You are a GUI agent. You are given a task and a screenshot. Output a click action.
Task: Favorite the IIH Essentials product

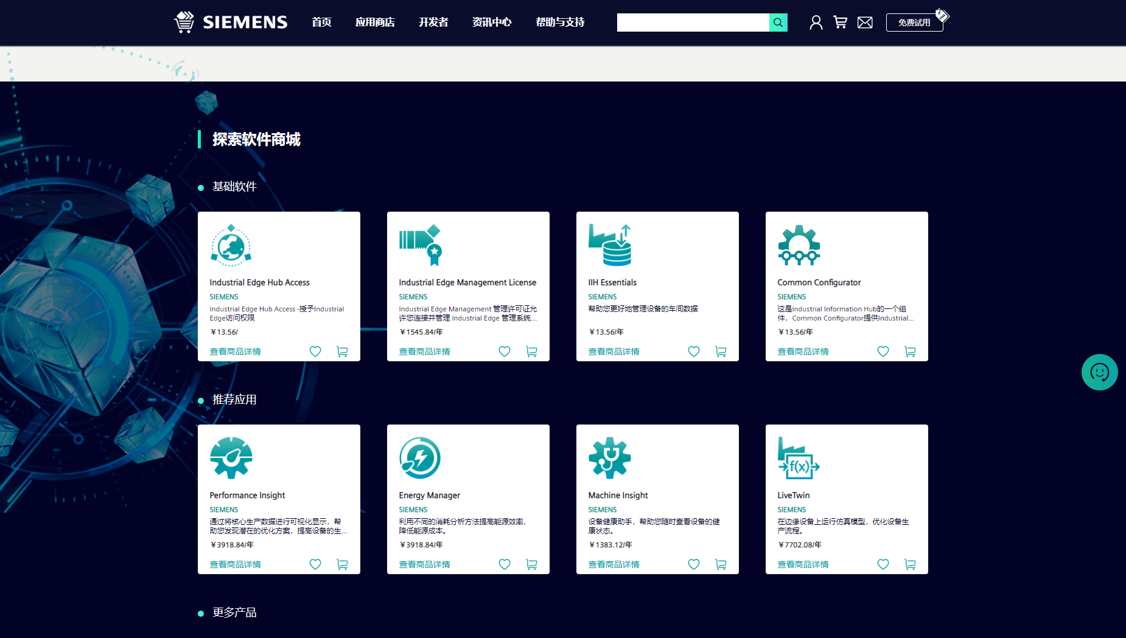(693, 351)
